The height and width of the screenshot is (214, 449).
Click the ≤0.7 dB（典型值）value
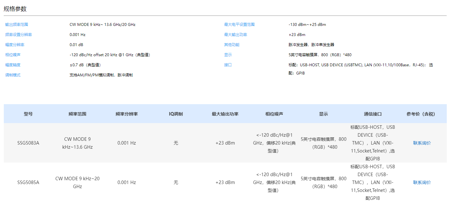tap(85, 65)
